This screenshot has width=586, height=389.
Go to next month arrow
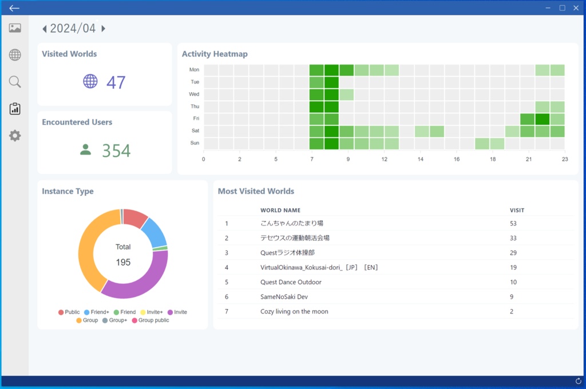[104, 29]
